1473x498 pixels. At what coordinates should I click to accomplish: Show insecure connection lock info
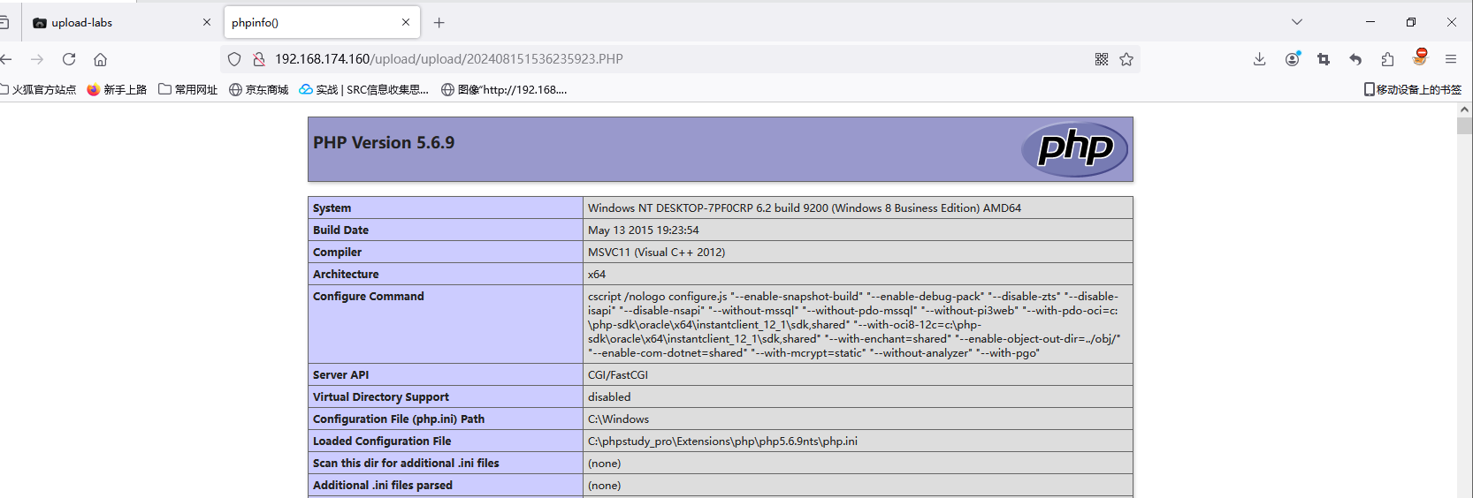click(259, 59)
